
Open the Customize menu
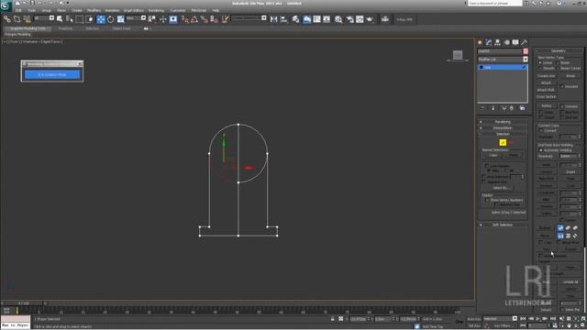click(x=178, y=10)
